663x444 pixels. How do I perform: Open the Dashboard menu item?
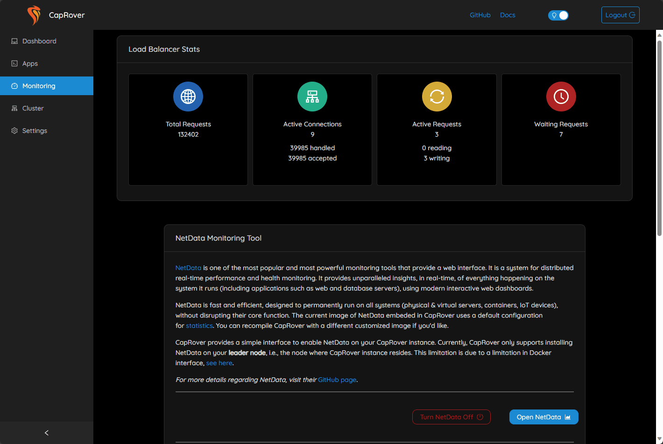tap(47, 41)
